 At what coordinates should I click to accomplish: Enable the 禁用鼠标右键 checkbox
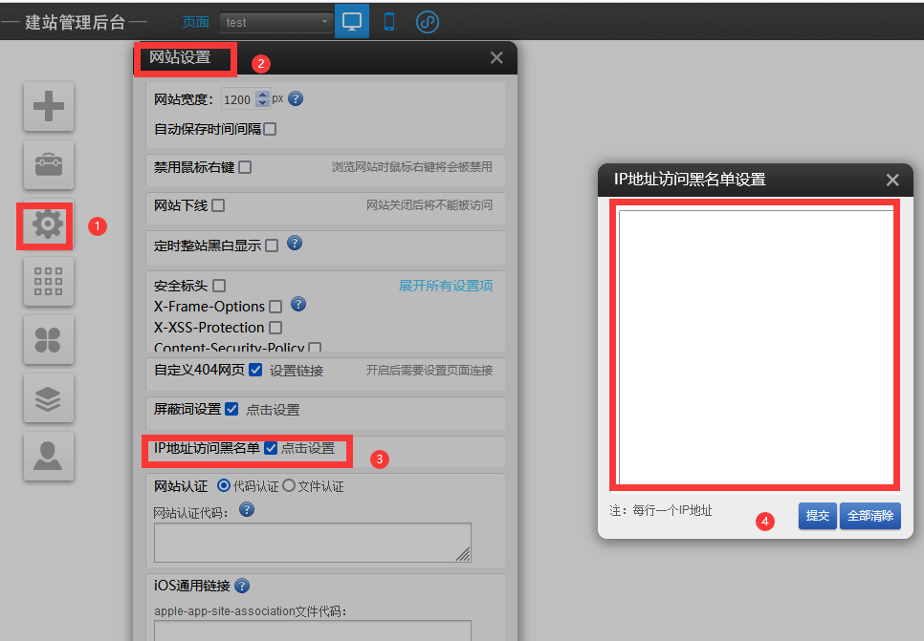click(245, 168)
